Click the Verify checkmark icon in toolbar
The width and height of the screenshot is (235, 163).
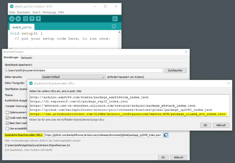pos(12,19)
